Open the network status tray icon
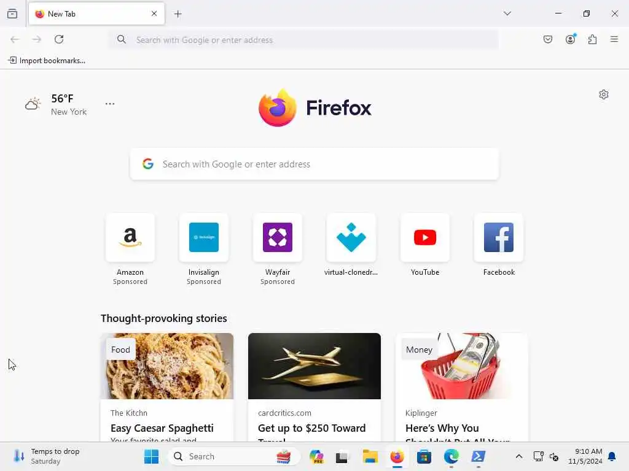Screen dimensions: 629x471 pos(538,456)
